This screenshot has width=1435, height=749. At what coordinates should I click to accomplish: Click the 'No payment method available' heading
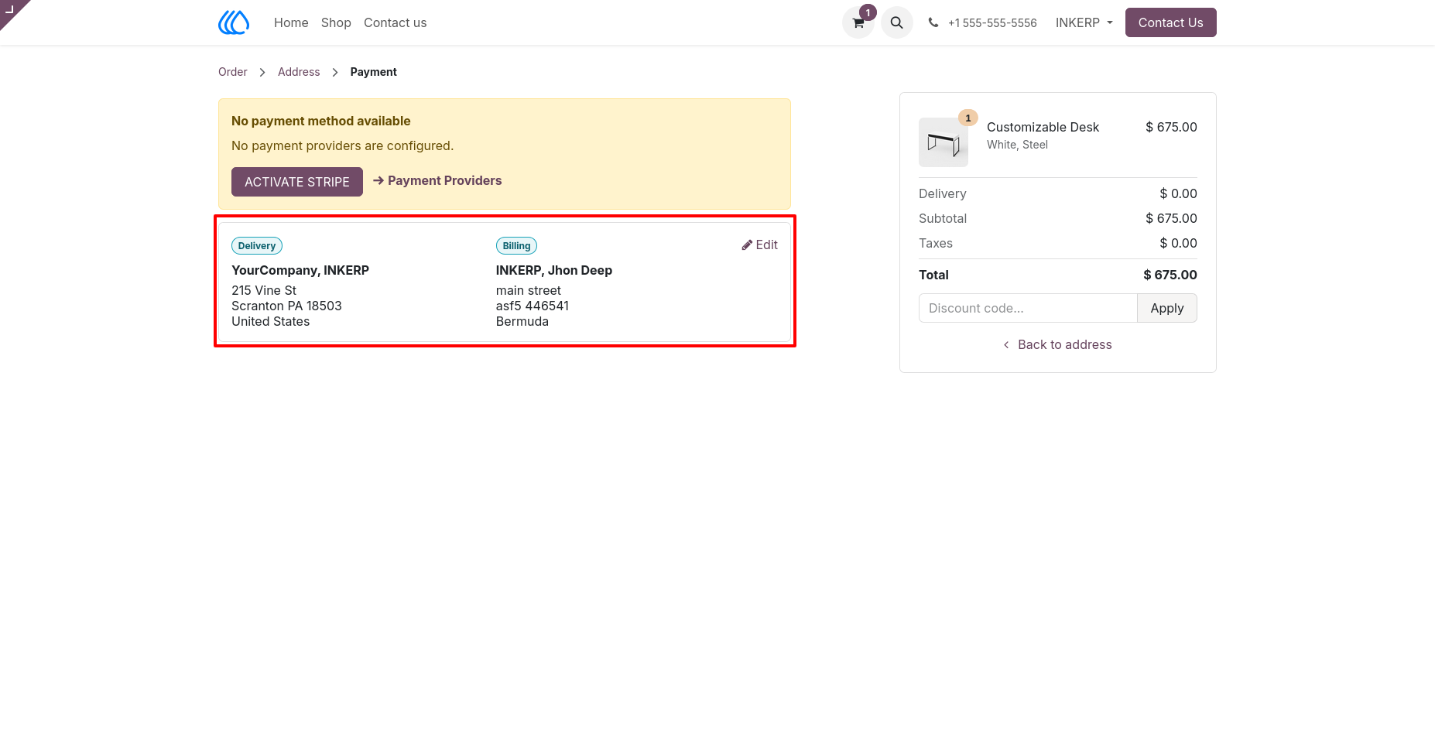(x=321, y=121)
